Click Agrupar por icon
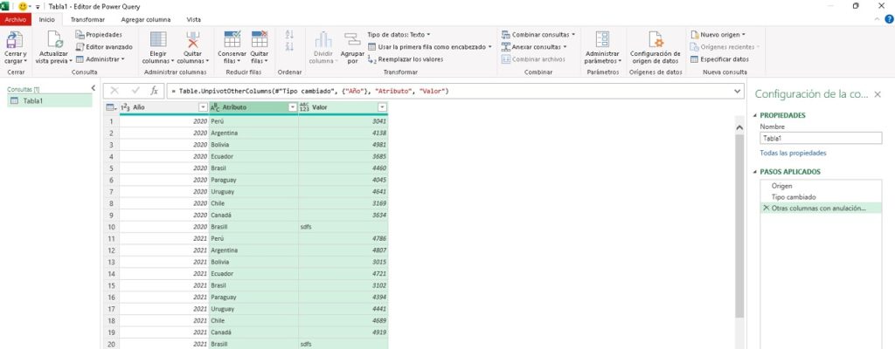 pyautogui.click(x=352, y=39)
